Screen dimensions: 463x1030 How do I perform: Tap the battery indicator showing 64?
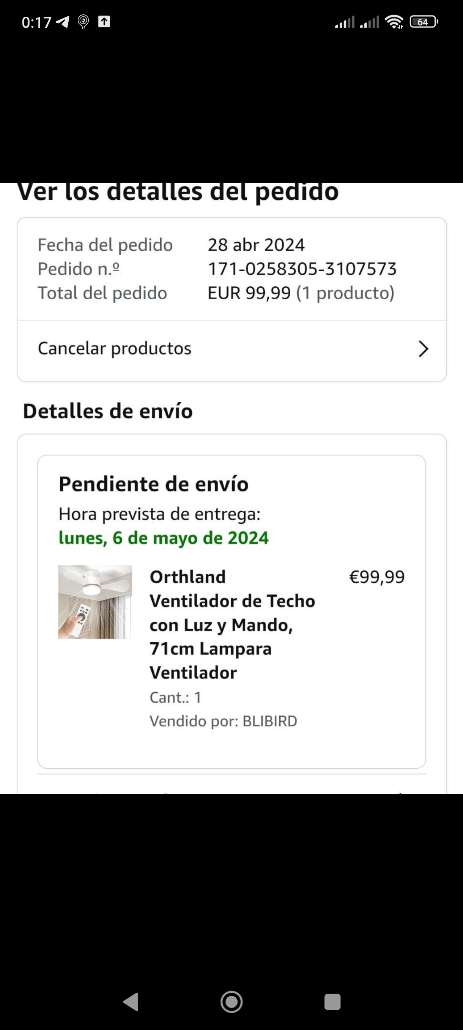(424, 22)
